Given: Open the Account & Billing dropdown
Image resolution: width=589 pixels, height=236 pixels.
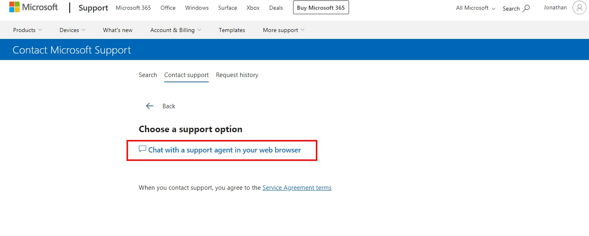Looking at the screenshot, I should click(x=175, y=30).
